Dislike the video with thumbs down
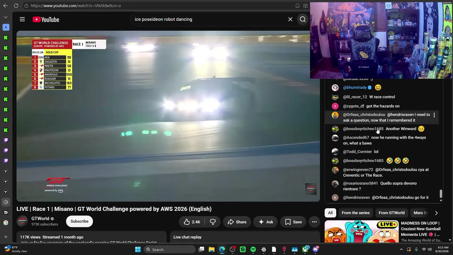453x255 pixels. [x=213, y=222]
